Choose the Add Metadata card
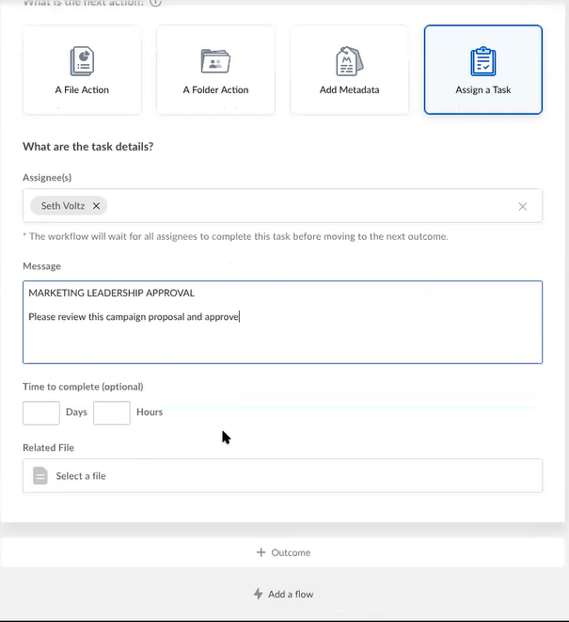The height and width of the screenshot is (622, 569). (349, 70)
